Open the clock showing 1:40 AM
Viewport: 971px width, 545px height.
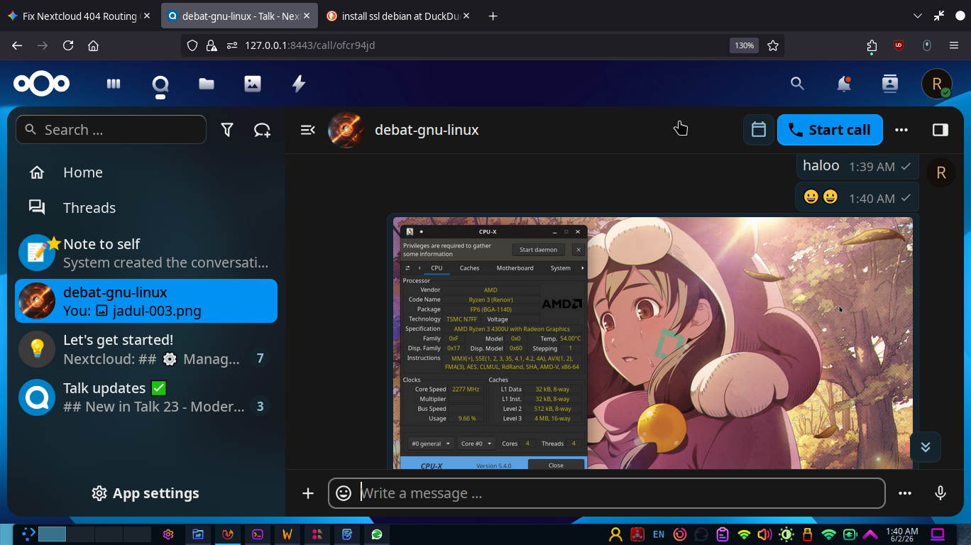tap(902, 534)
